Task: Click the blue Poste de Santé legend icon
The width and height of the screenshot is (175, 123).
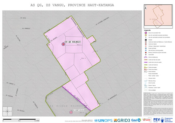Action: (146, 48)
